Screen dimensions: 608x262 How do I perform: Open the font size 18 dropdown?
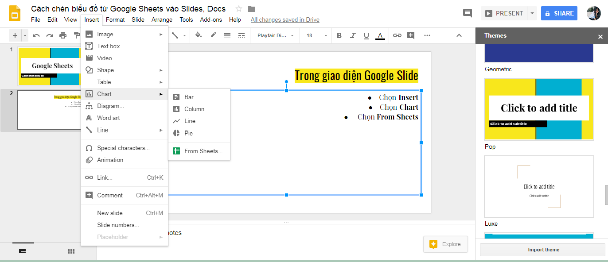(x=317, y=35)
